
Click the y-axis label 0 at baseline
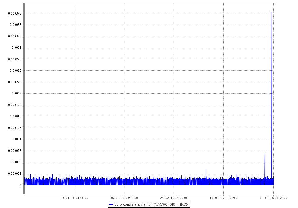[21, 185]
